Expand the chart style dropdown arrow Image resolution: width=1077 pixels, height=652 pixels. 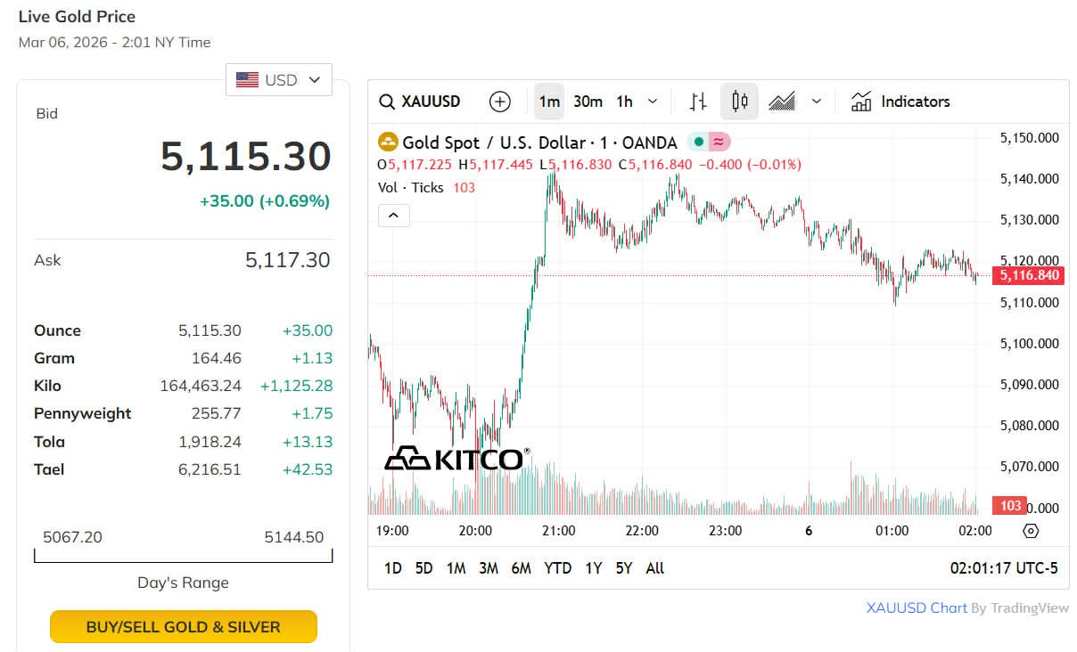tap(816, 102)
